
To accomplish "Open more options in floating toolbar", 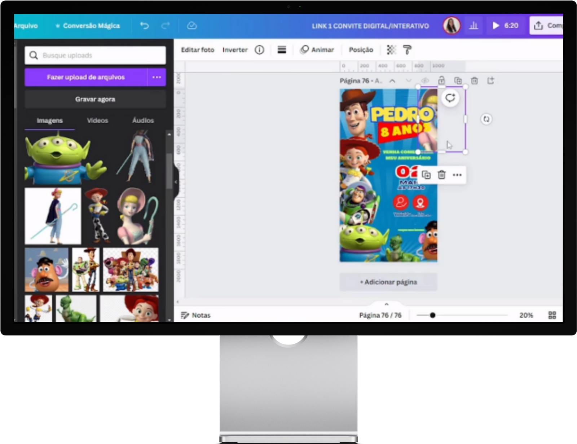I will click(457, 175).
